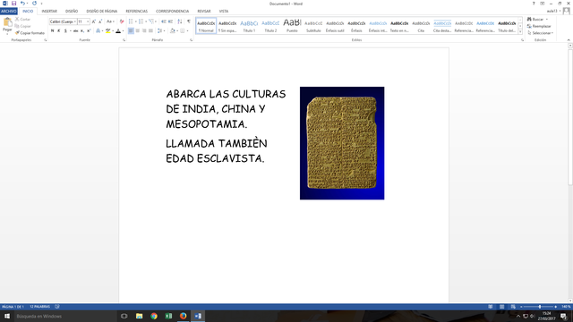Screen dimensions: 573x322
Task: Toggle bold (N) formatting
Action: 52,31
